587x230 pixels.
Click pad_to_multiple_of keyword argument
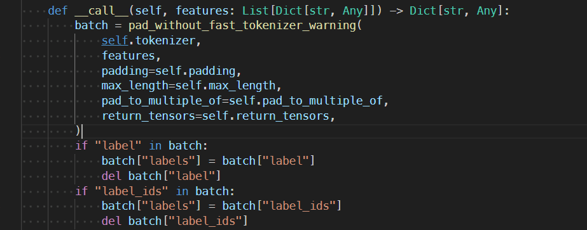pyautogui.click(x=162, y=101)
